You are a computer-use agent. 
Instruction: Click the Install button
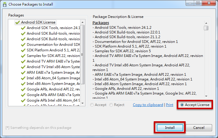(x=170, y=128)
